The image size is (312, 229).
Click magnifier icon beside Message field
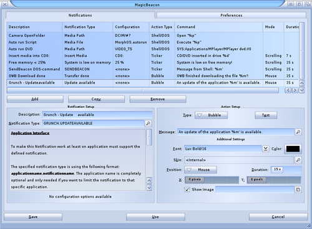coord(298,132)
